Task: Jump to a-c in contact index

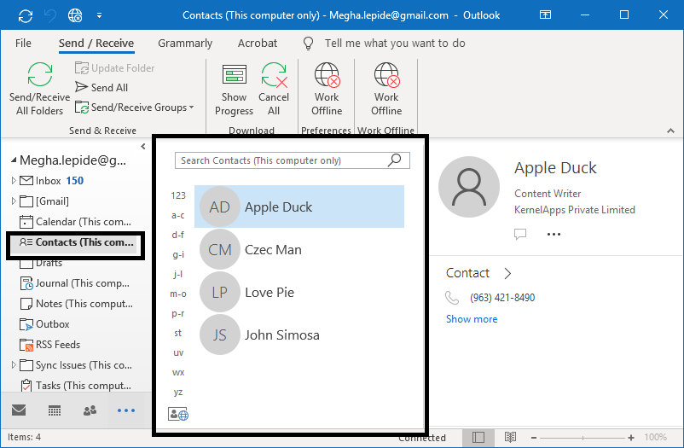Action: 178,215
